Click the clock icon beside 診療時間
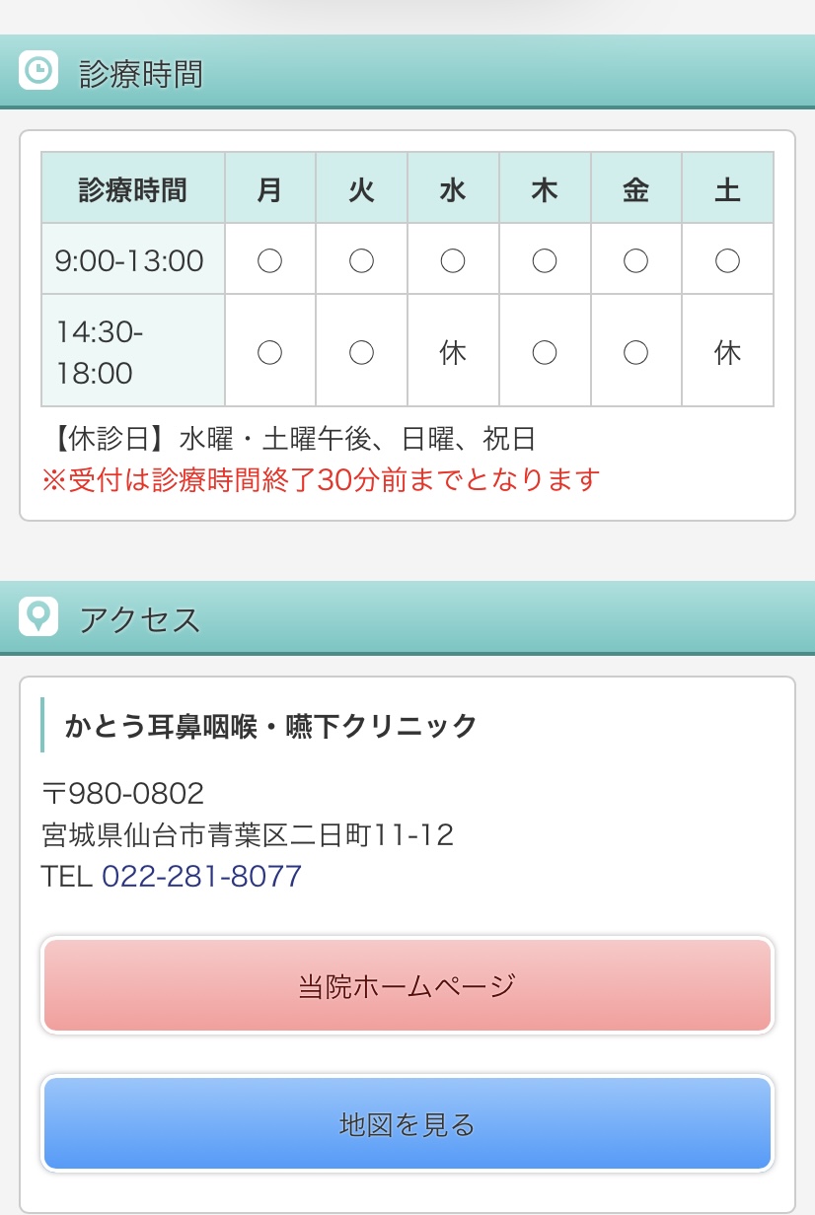Image resolution: width=815 pixels, height=1215 pixels. pyautogui.click(x=38, y=70)
